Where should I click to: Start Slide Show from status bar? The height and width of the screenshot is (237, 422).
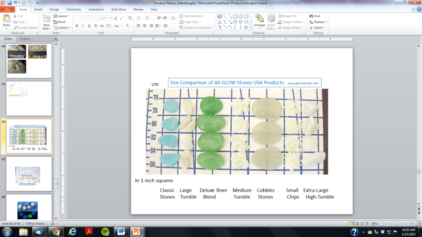click(x=367, y=223)
